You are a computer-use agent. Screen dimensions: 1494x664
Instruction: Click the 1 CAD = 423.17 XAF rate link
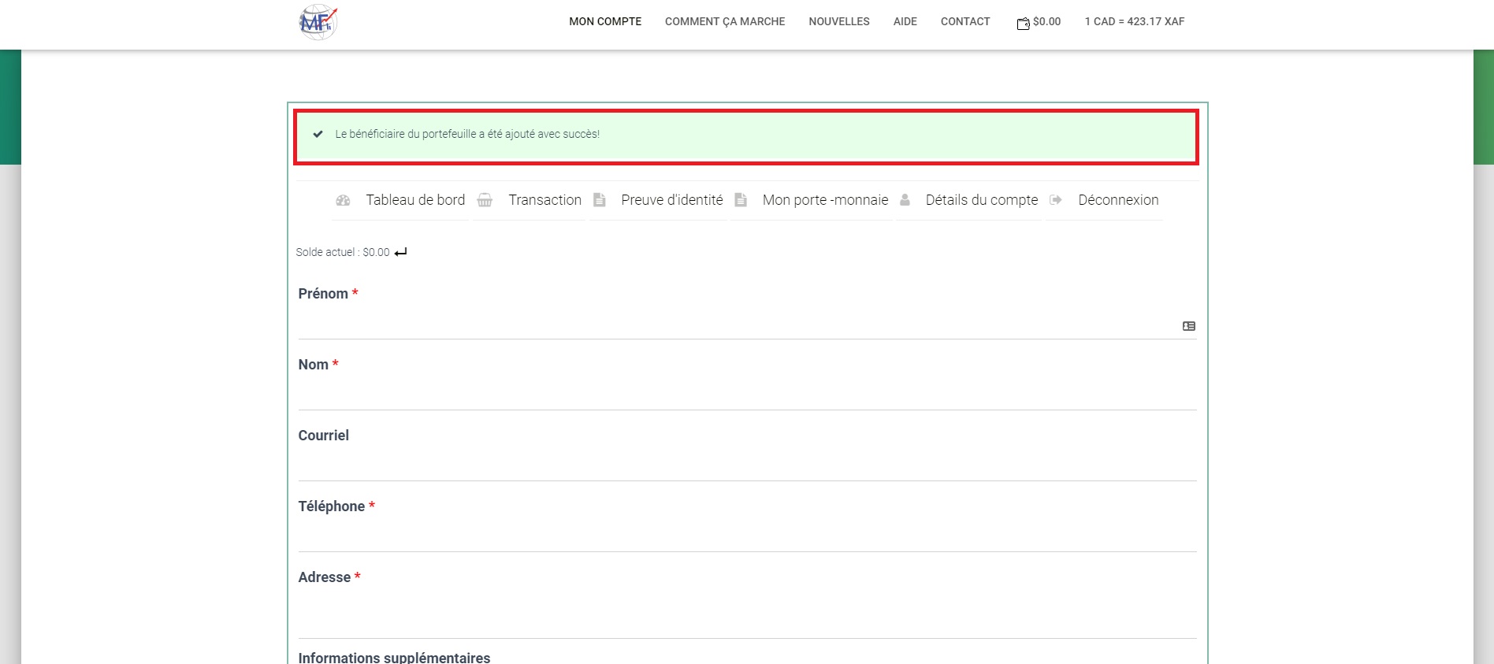pos(1134,22)
